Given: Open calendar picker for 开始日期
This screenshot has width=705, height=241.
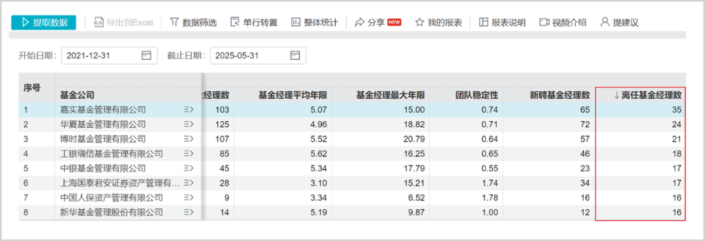Looking at the screenshot, I should tap(146, 55).
